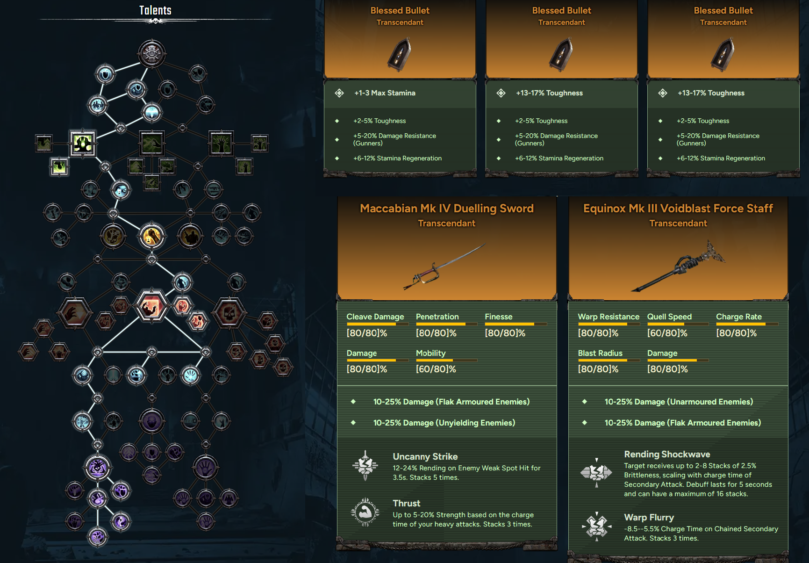
Task: Click the Voidblast force staff image
Action: click(x=678, y=267)
